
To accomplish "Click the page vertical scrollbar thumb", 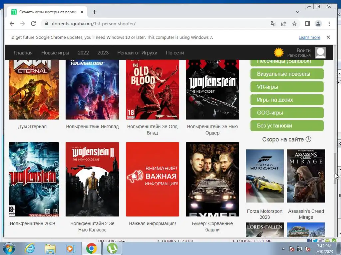I will (335, 168).
